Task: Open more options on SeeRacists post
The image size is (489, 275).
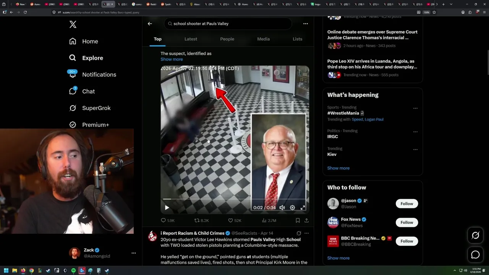Action: (x=306, y=233)
